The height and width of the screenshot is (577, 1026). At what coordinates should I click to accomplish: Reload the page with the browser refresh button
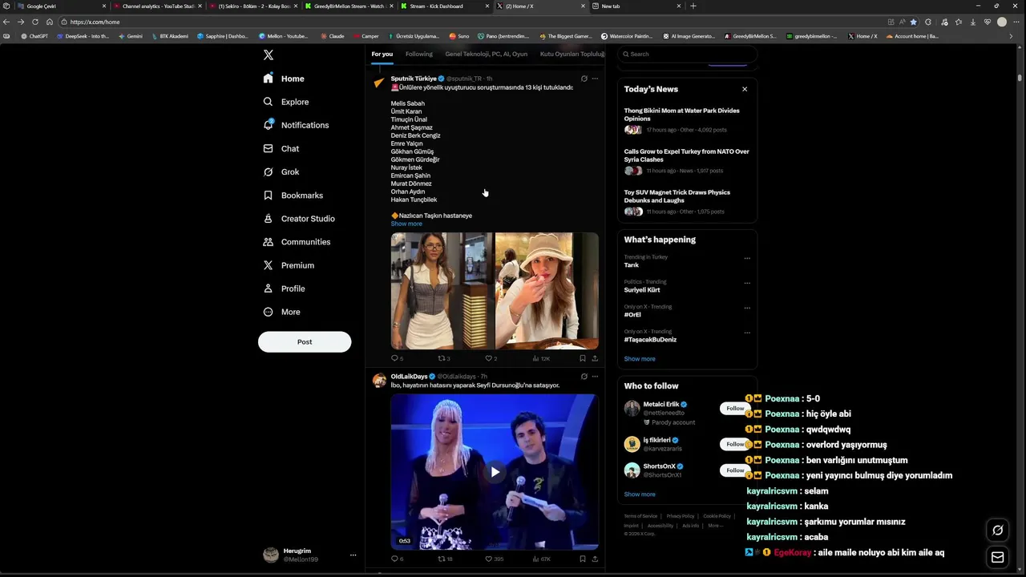[x=34, y=22]
